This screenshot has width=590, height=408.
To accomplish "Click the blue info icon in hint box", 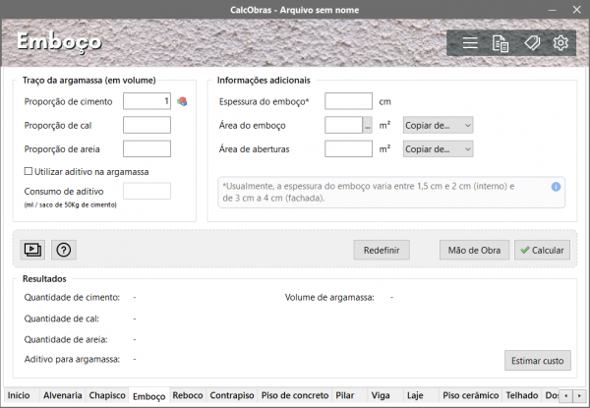I will pyautogui.click(x=556, y=186).
